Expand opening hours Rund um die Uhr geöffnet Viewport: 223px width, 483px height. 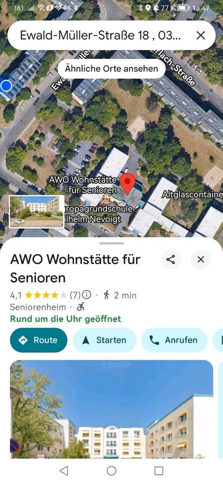(65, 318)
